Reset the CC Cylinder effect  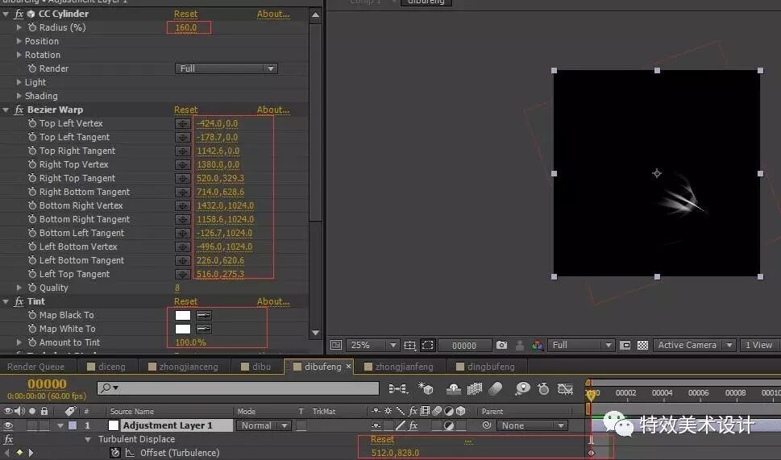click(186, 14)
